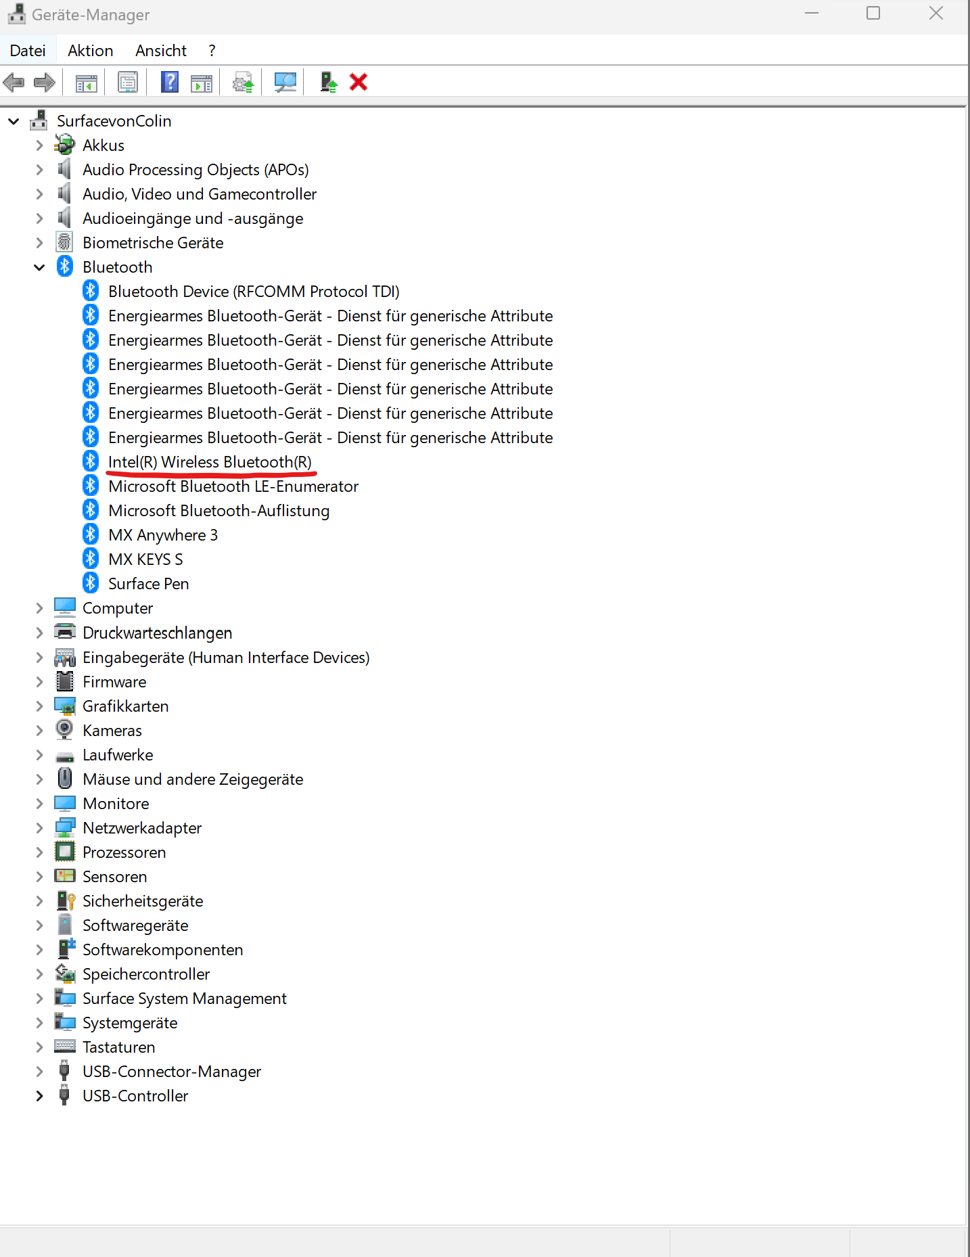The width and height of the screenshot is (970, 1257).
Task: Collapse the SurfacevonColin root node
Action: click(x=14, y=121)
